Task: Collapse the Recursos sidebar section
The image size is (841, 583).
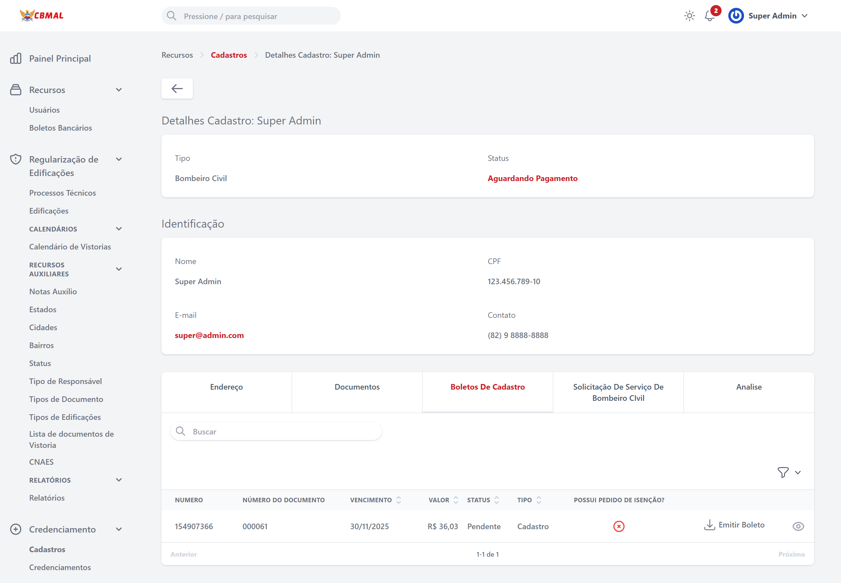Action: [119, 90]
